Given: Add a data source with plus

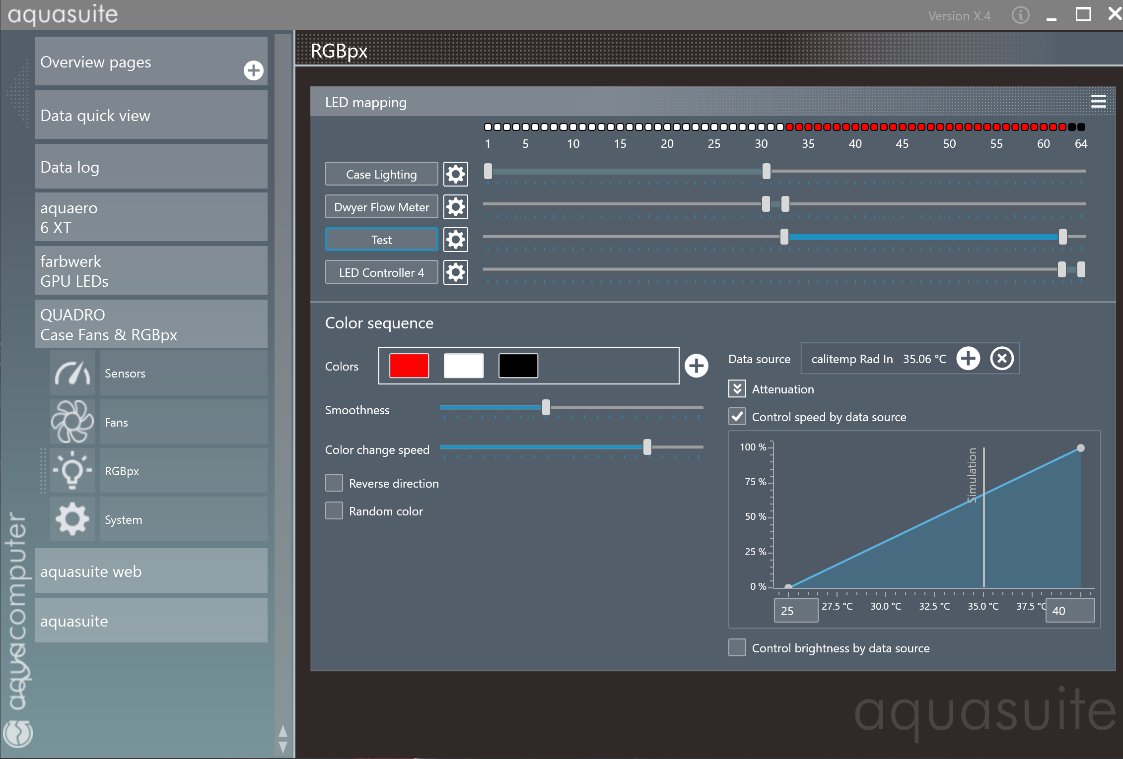Looking at the screenshot, I should pos(968,359).
